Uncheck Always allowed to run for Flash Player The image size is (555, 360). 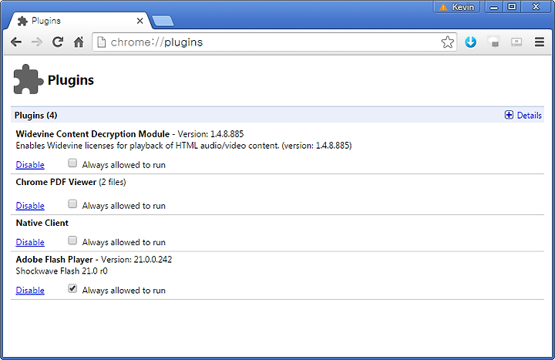click(x=72, y=288)
